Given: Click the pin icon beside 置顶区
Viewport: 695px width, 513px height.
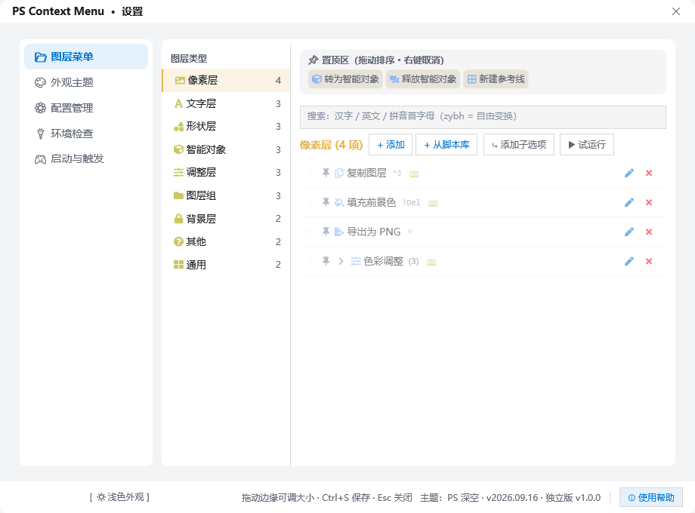Looking at the screenshot, I should [x=314, y=60].
